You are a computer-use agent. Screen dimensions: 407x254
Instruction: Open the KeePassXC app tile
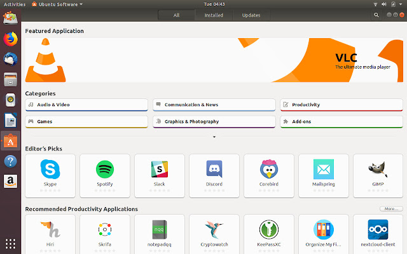point(269,234)
